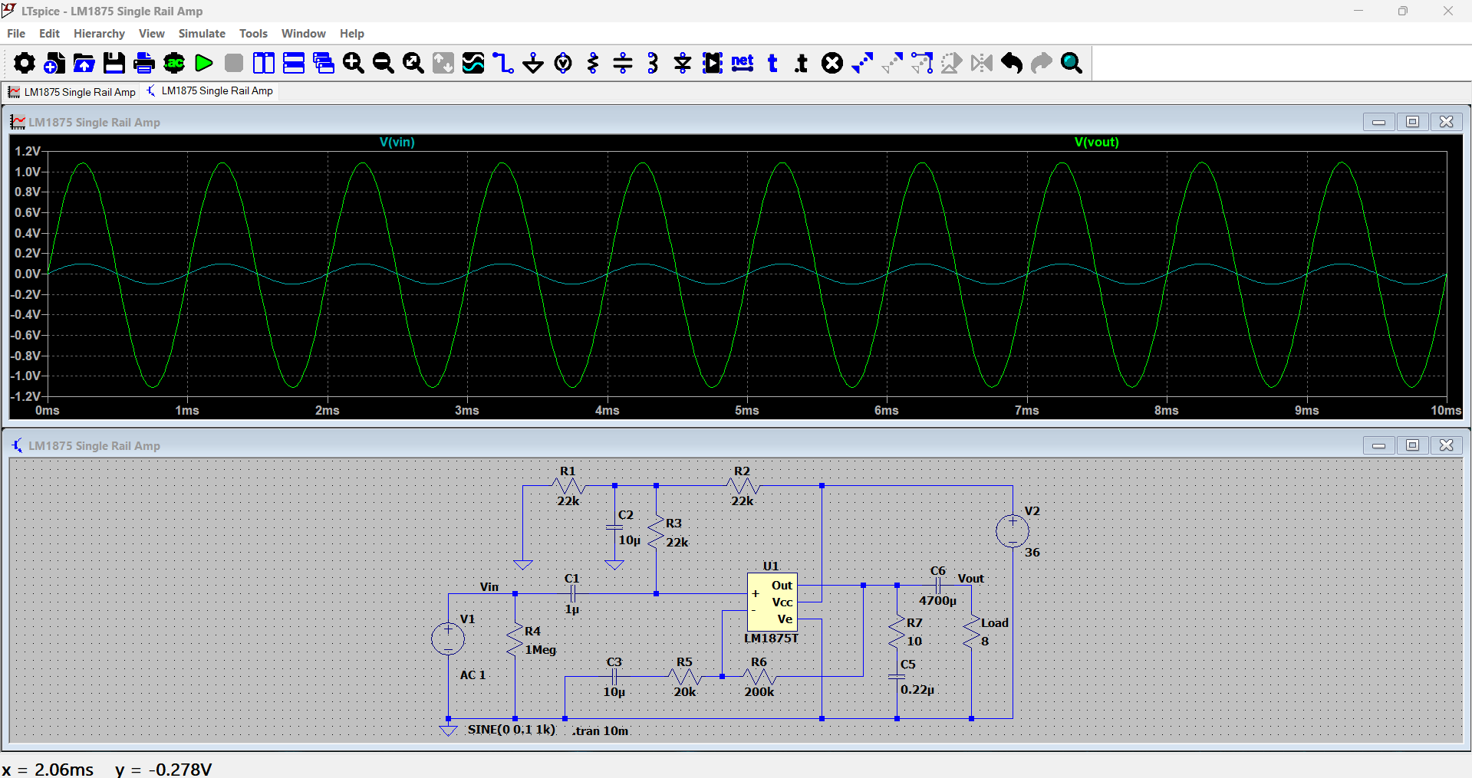Switch to the schematic tab

tap(210, 91)
